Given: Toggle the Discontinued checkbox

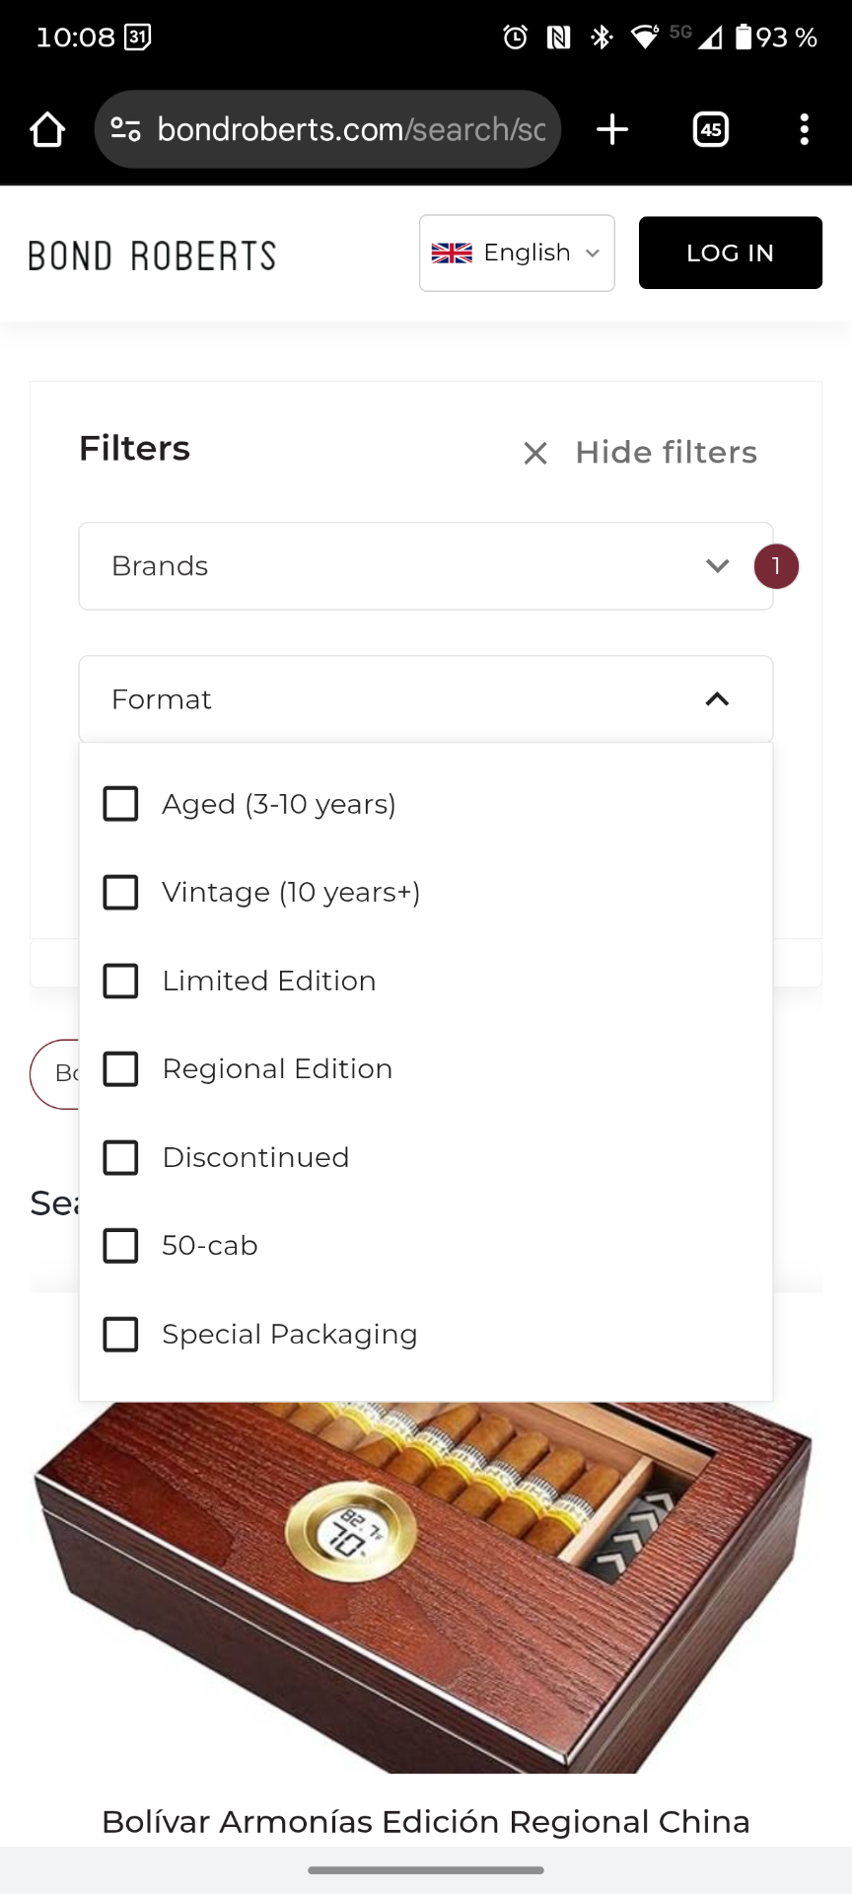Looking at the screenshot, I should [x=121, y=1157].
